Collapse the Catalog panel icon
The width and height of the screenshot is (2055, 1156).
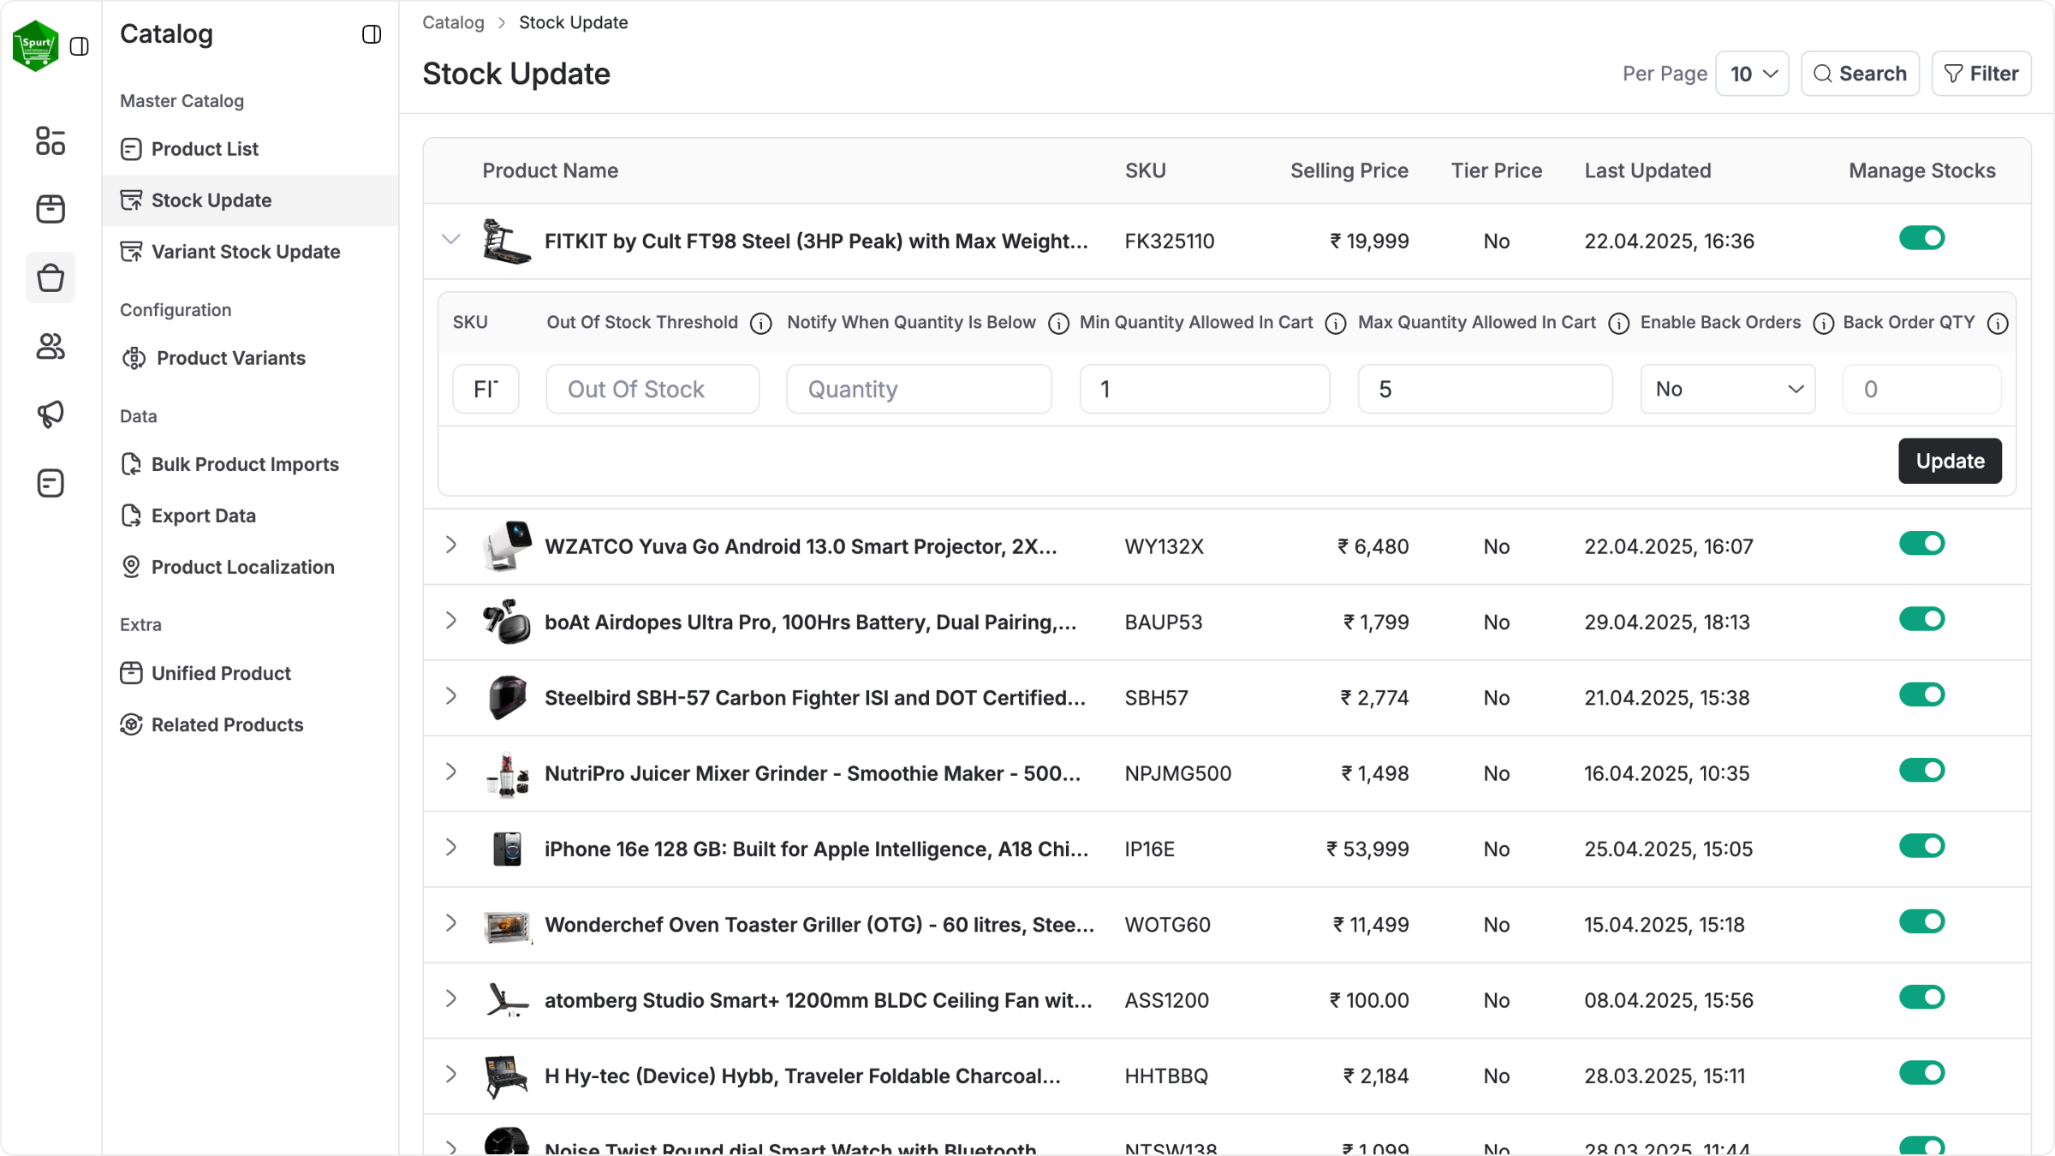[x=372, y=34]
